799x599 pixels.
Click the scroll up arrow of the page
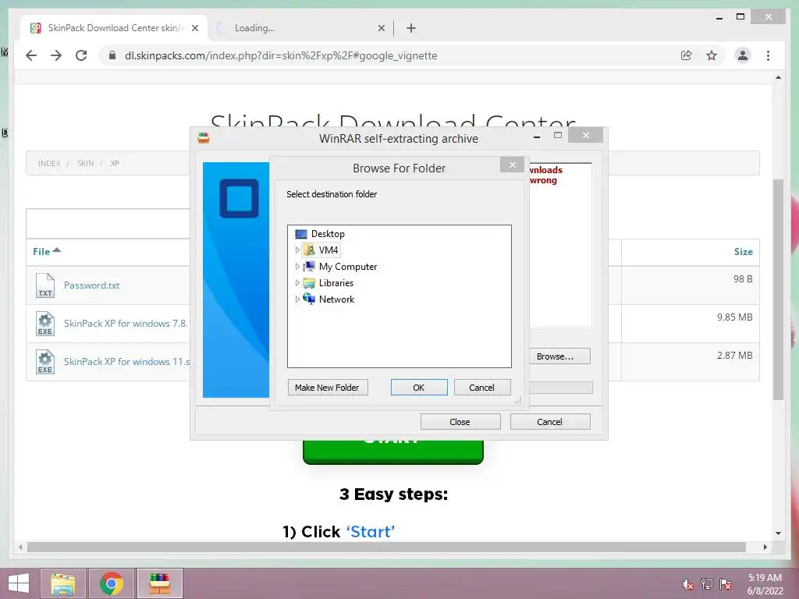click(778, 77)
